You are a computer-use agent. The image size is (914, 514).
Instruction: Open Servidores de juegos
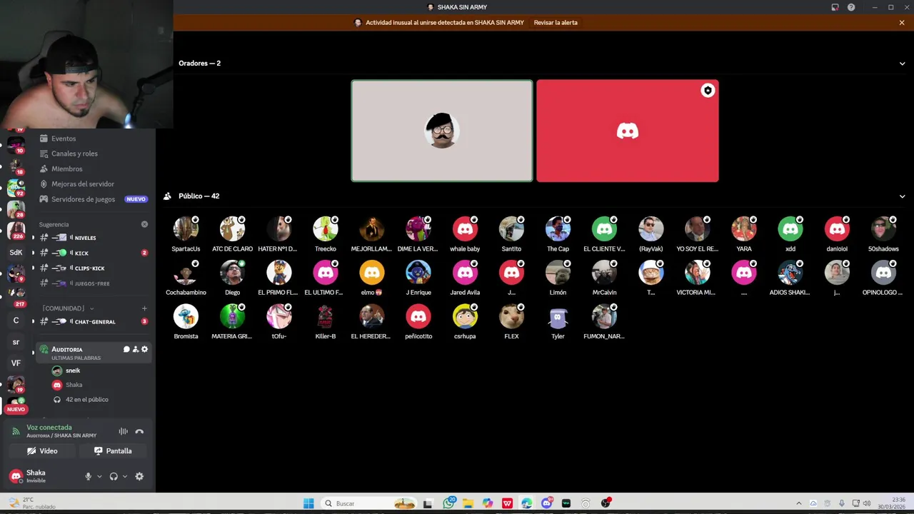83,199
